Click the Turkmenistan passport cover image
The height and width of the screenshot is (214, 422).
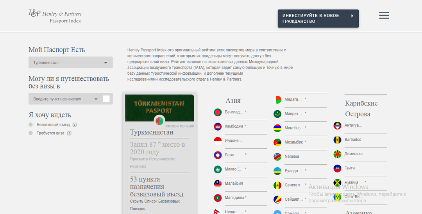(x=159, y=108)
